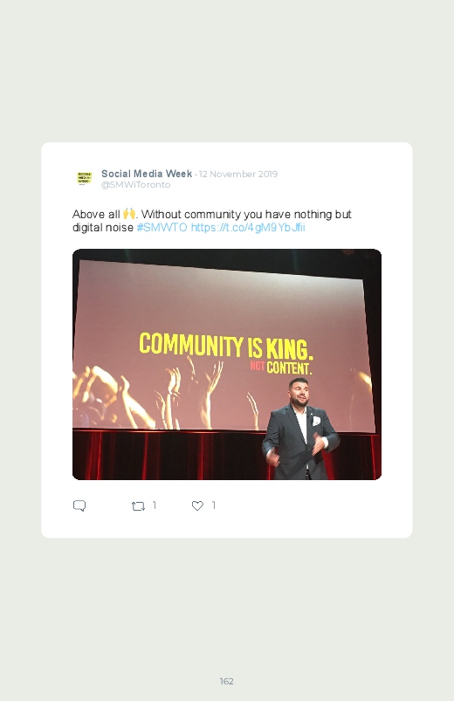Open the #SMWTO hashtag
The height and width of the screenshot is (701, 454).
pos(162,228)
